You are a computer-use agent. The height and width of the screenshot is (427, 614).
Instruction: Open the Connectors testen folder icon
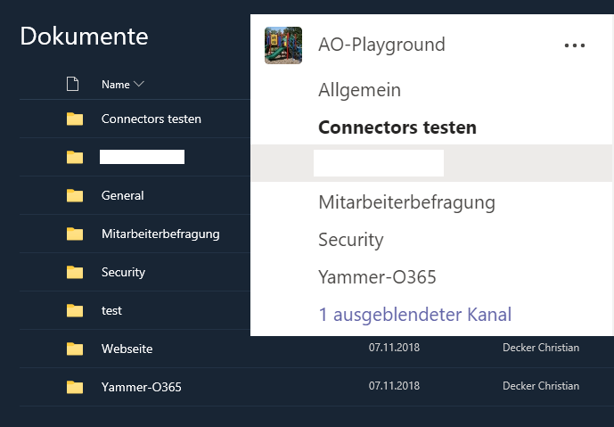[75, 119]
